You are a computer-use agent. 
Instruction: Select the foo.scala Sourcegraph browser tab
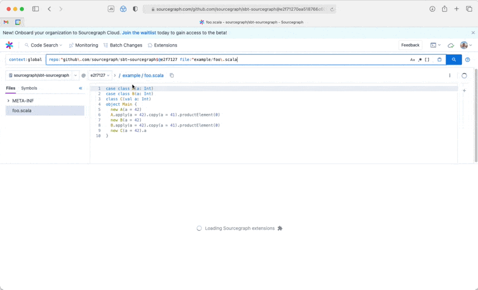point(251,22)
